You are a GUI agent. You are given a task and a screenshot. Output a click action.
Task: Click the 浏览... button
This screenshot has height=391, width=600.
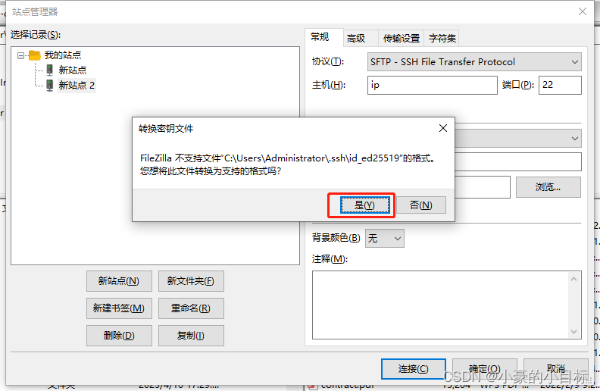(548, 187)
